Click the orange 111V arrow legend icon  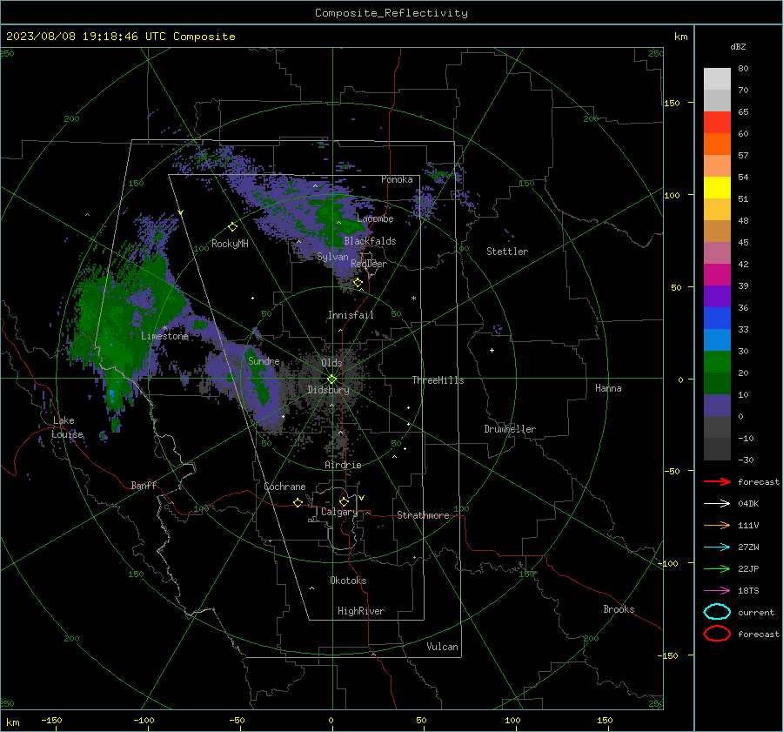(x=717, y=525)
